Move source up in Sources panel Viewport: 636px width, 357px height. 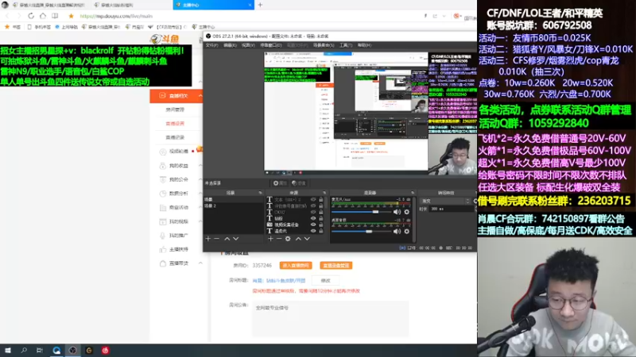pyautogui.click(x=298, y=239)
